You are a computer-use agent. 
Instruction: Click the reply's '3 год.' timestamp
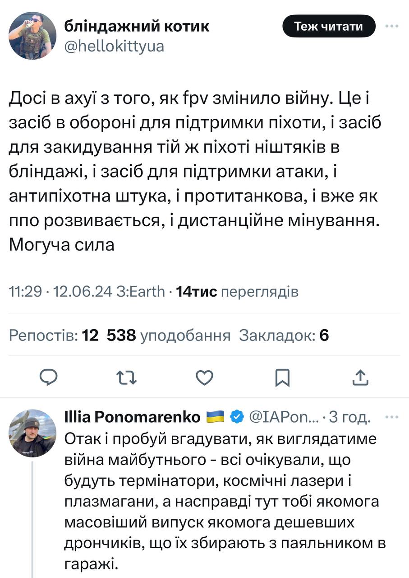350,418
